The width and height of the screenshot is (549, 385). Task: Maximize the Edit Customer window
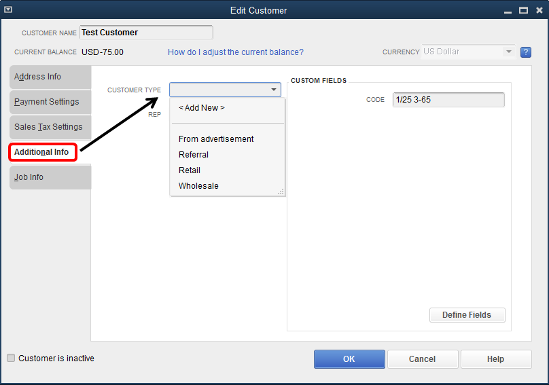click(x=523, y=10)
